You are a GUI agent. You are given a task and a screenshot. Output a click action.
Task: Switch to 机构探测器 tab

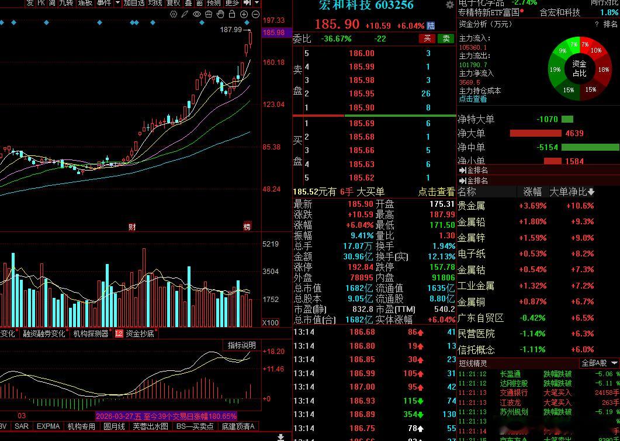click(x=91, y=334)
